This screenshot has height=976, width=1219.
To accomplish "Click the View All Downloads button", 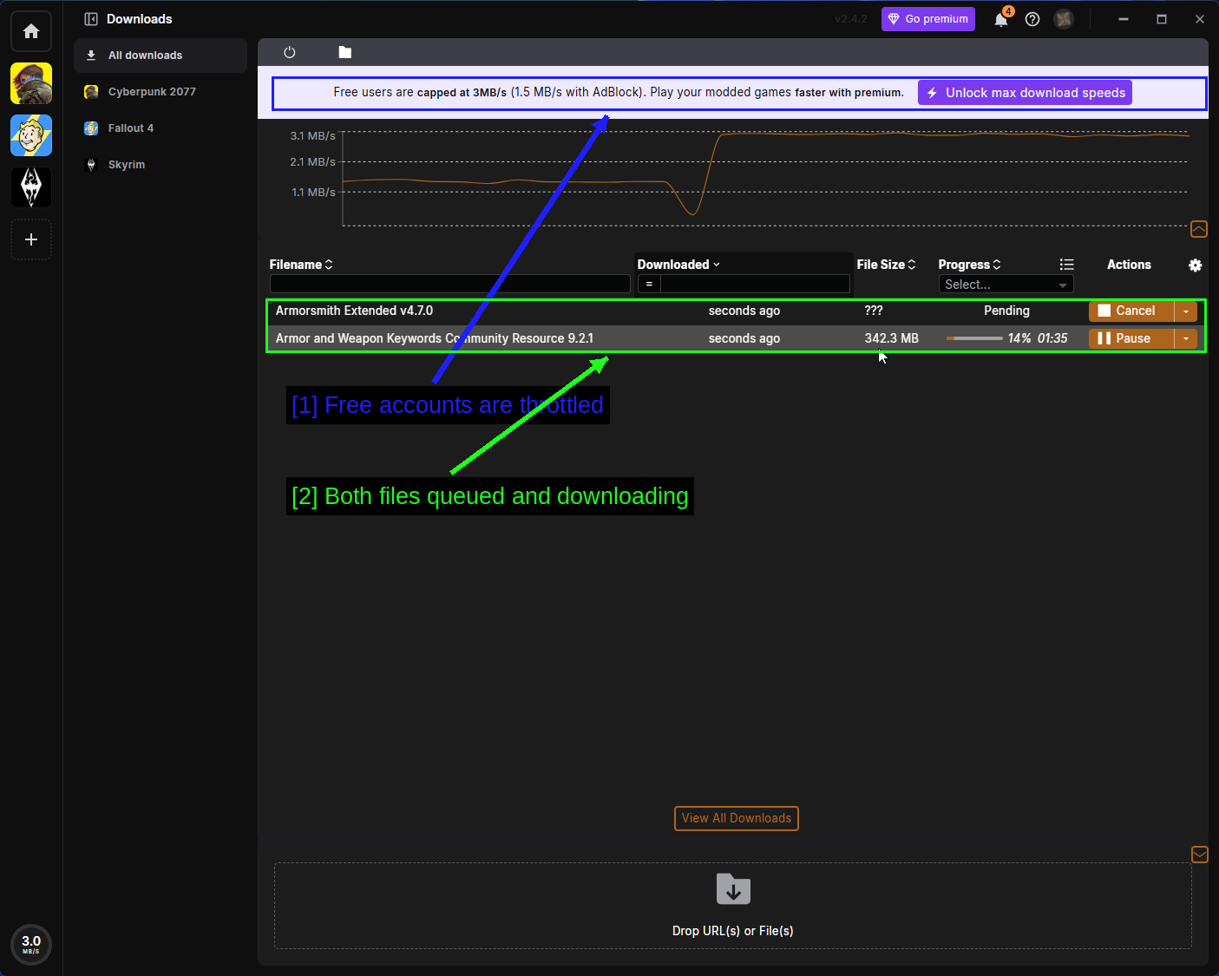I will [737, 818].
